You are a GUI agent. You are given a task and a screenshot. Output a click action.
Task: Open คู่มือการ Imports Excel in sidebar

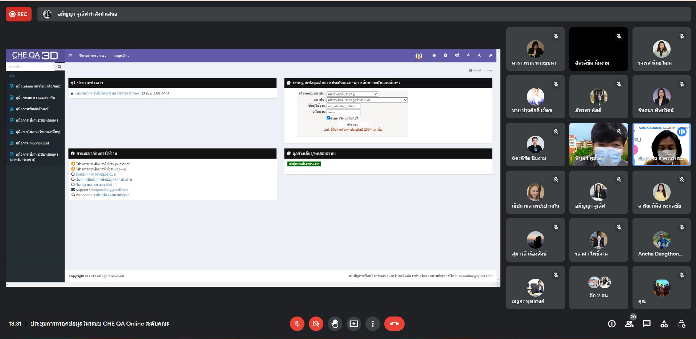32,143
